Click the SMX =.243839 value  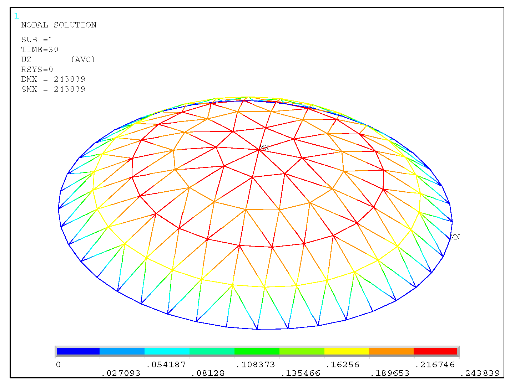click(53, 89)
